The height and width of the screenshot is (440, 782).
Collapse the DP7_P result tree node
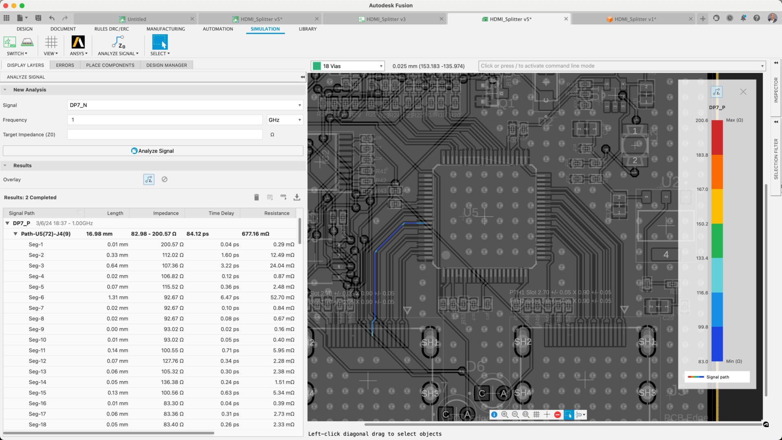pos(7,223)
